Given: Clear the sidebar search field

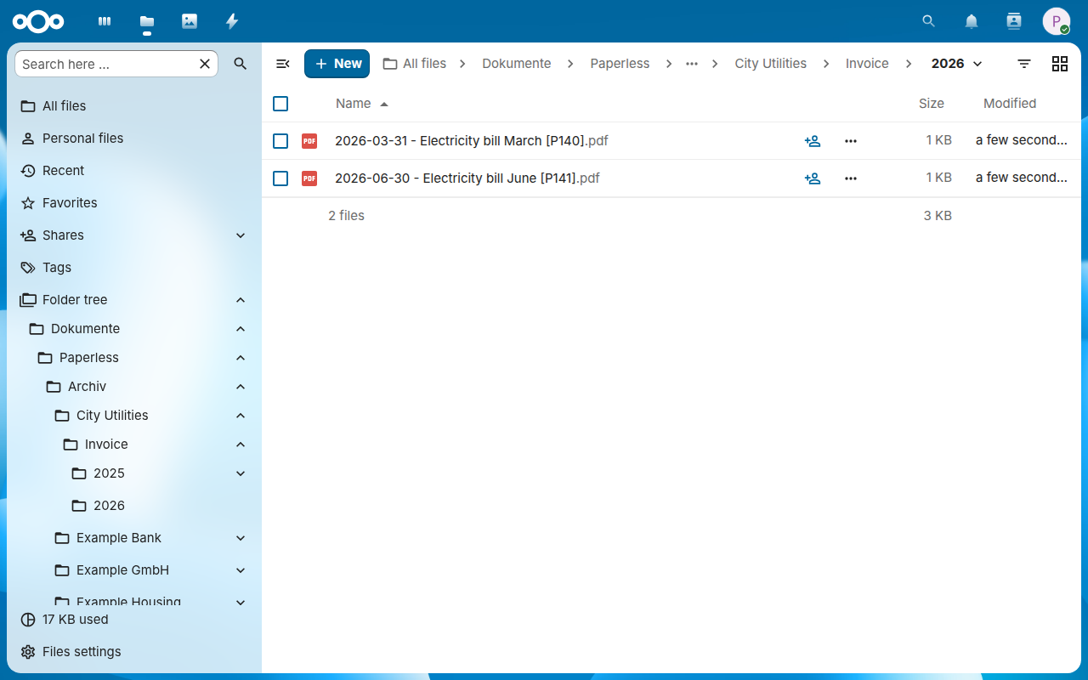Looking at the screenshot, I should pos(205,64).
